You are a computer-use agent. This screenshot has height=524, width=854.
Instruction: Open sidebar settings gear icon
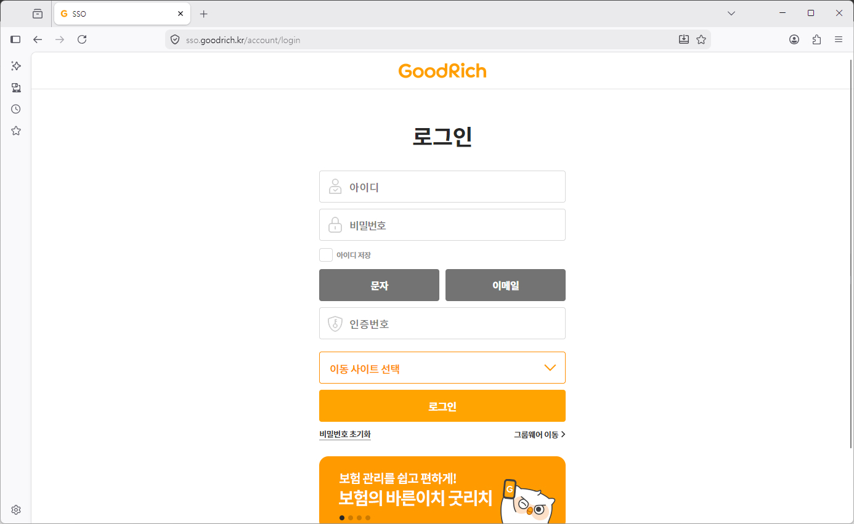tap(16, 510)
